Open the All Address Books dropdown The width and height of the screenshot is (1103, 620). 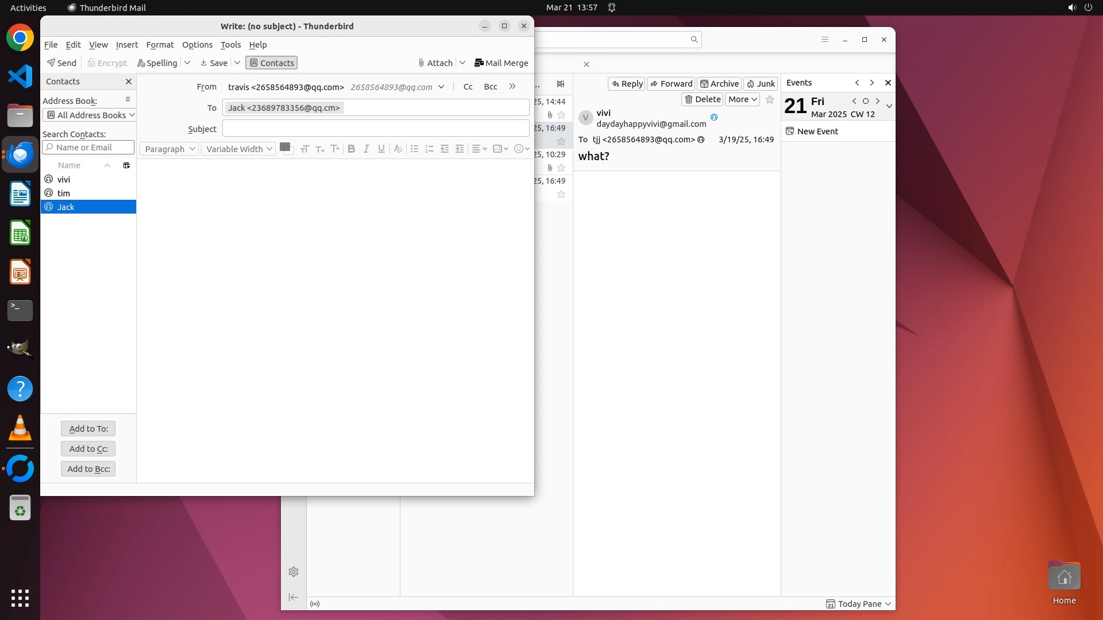[90, 115]
